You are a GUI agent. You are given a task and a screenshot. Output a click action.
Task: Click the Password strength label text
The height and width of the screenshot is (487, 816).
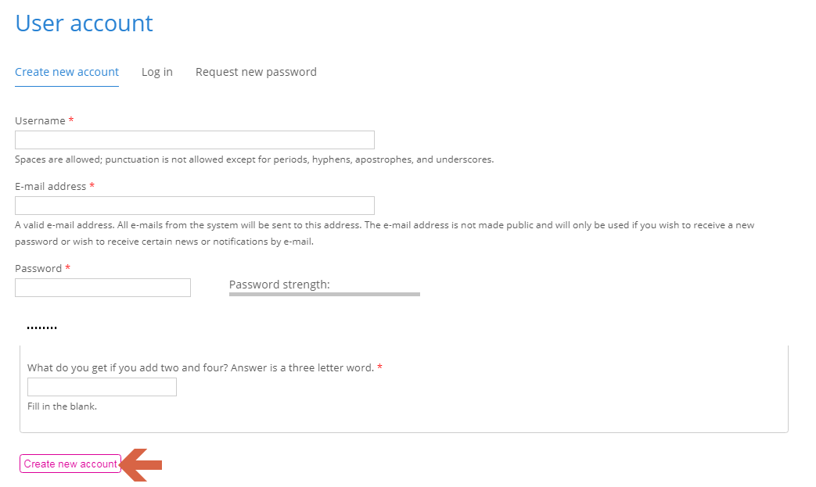[279, 285]
